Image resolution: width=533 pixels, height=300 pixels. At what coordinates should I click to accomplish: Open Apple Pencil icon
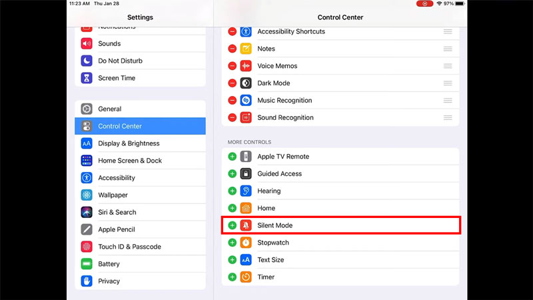(87, 229)
